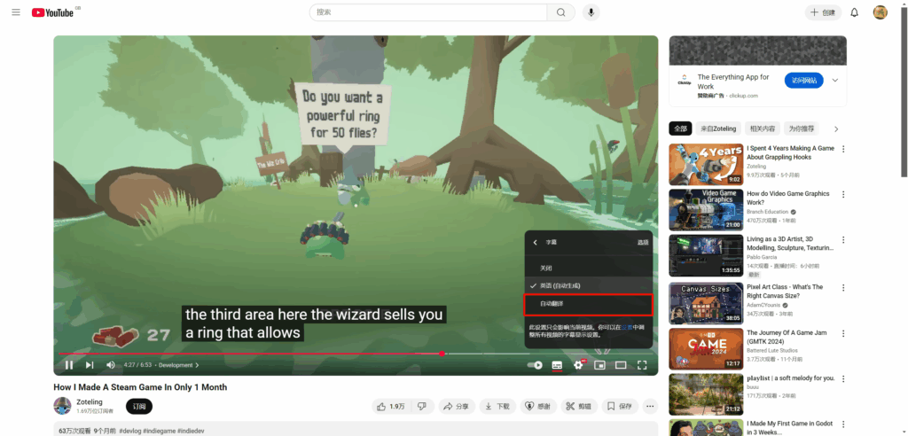Open the Zoteling channel name link
908x436 pixels.
pos(90,401)
